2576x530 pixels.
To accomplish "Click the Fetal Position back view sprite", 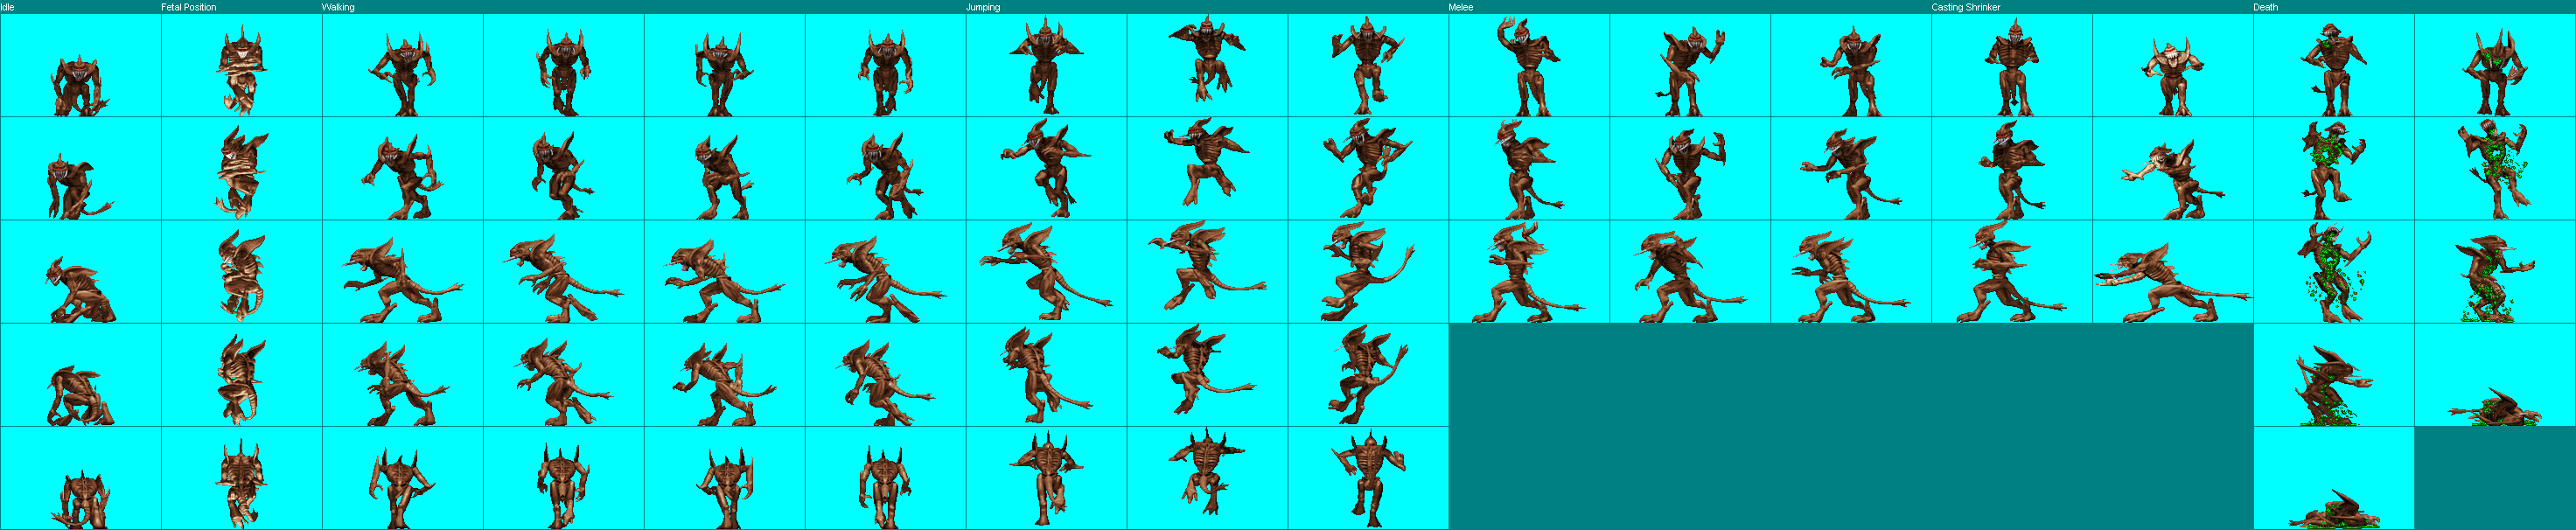I will 241,484.
